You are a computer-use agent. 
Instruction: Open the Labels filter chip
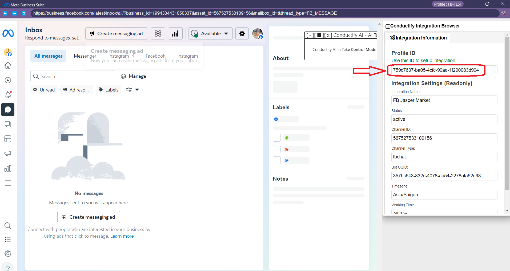109,90
